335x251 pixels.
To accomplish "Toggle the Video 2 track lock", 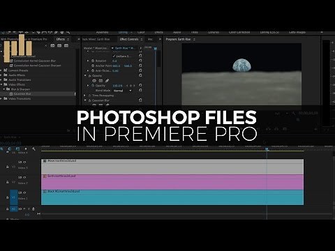I will 8,182.
